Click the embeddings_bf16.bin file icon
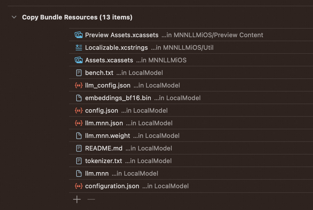 pos(79,98)
